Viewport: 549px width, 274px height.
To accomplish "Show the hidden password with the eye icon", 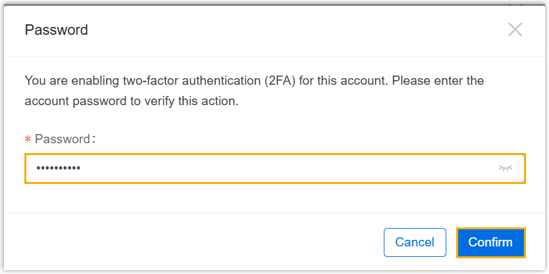I will (x=505, y=168).
